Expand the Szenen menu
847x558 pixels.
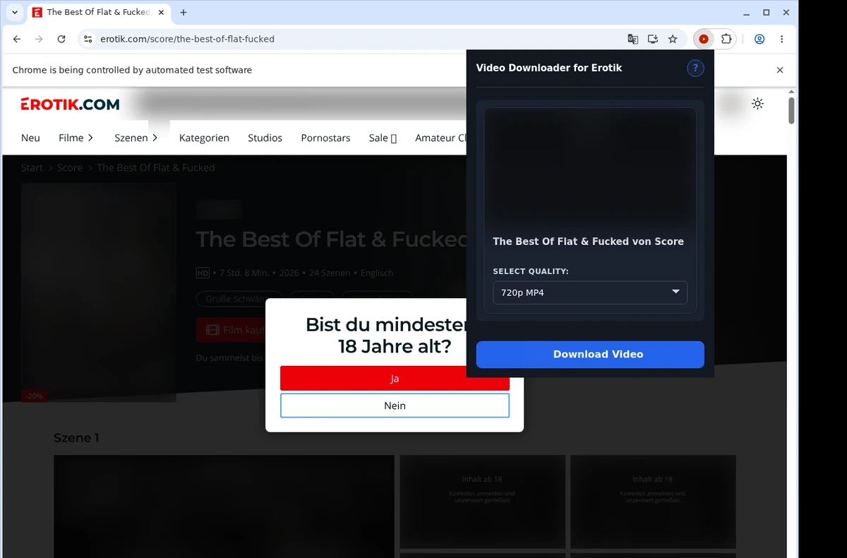(x=136, y=138)
